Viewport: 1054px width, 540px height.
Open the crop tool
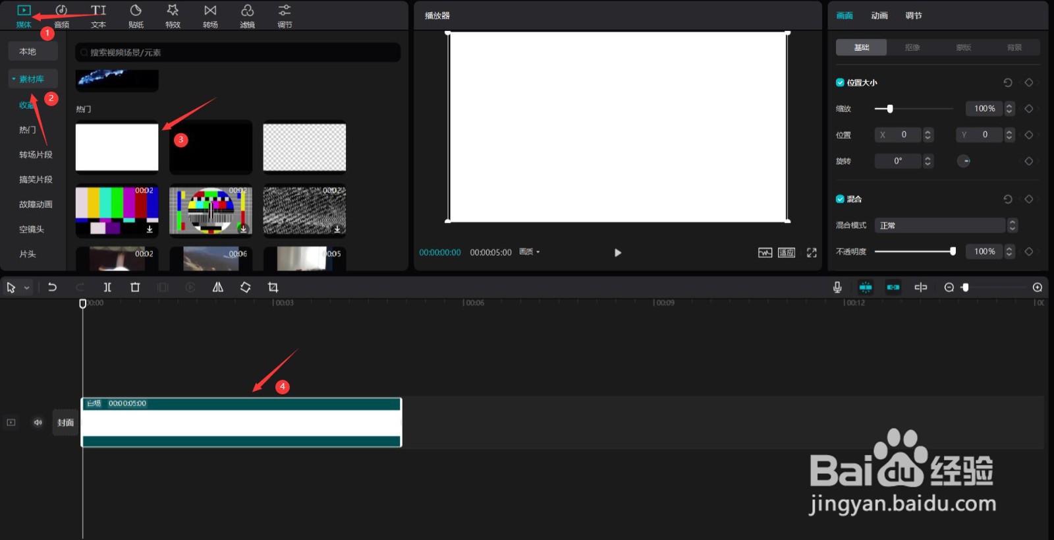pyautogui.click(x=273, y=287)
